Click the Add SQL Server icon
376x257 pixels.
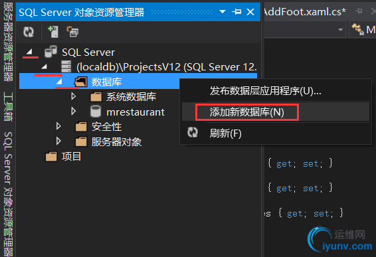(x=53, y=32)
